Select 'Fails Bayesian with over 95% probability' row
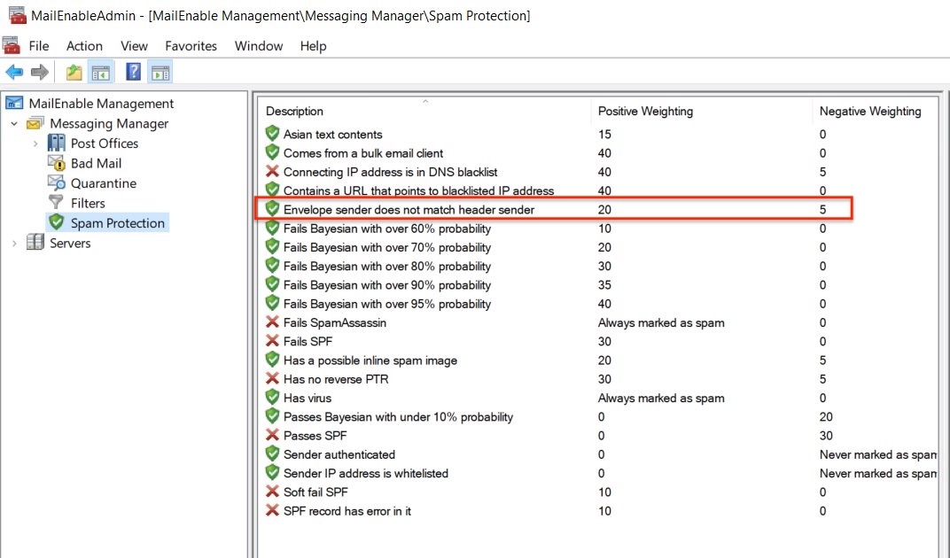The image size is (950, 558). click(600, 304)
